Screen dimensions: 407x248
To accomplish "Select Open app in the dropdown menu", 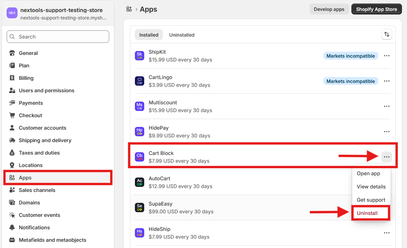I will click(368, 174).
